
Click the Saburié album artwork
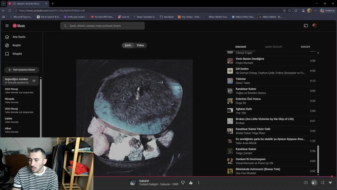(x=134, y=118)
